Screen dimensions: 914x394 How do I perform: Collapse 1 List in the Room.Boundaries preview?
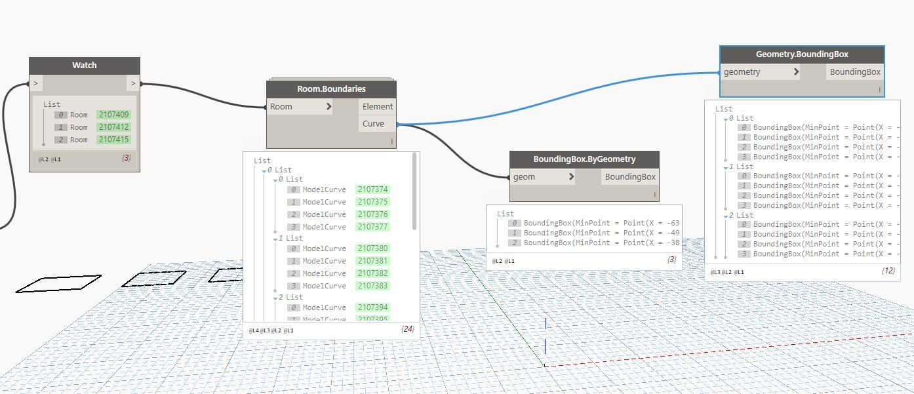tap(276, 239)
